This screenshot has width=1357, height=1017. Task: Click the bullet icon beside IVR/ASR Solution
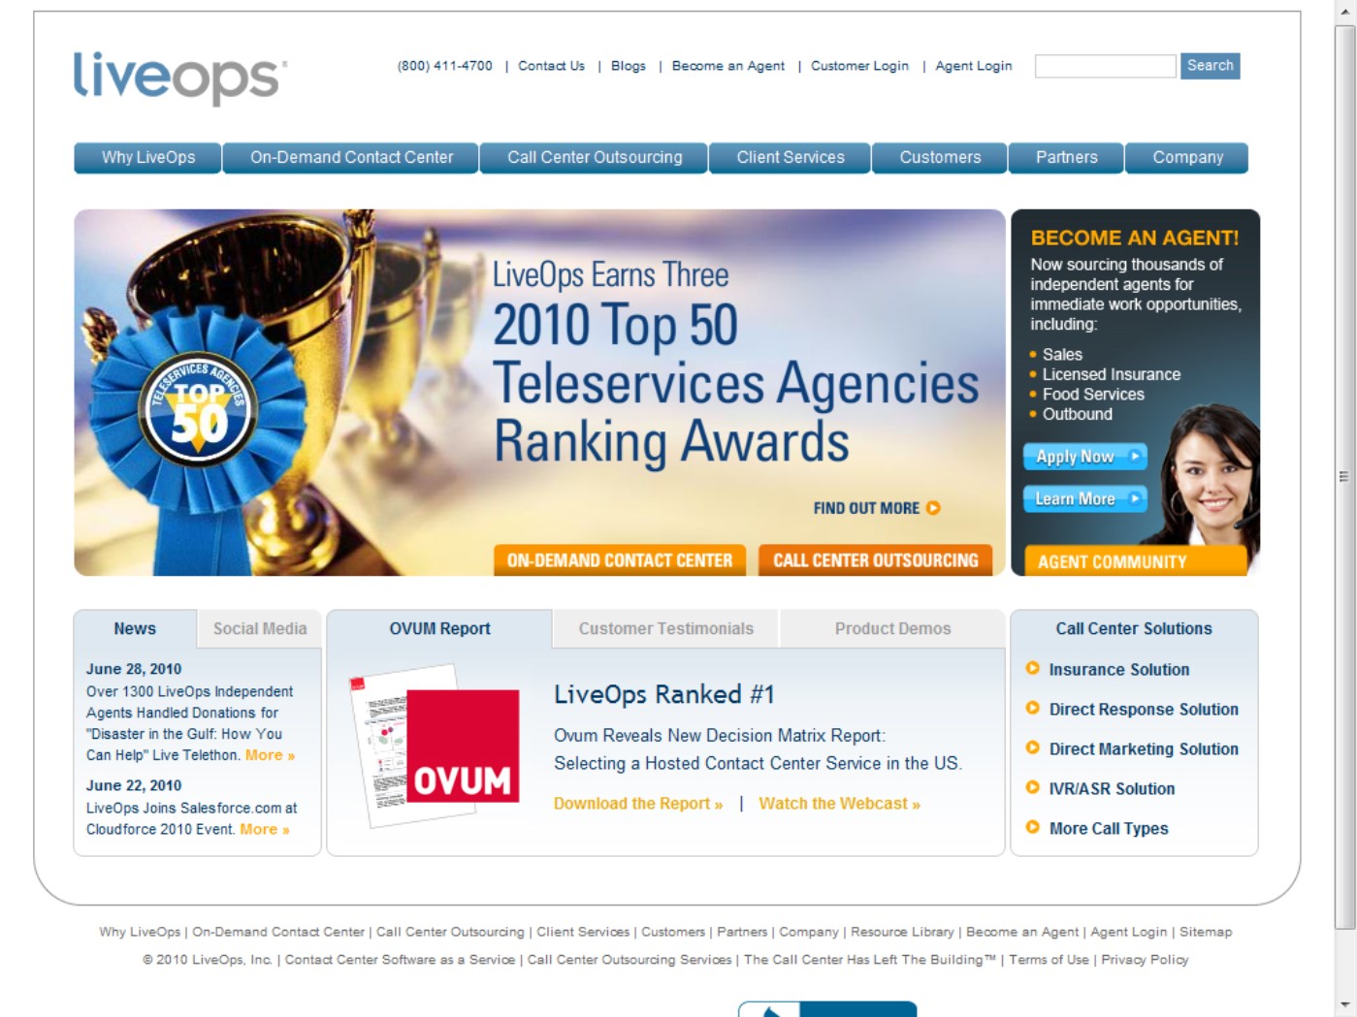point(1032,787)
